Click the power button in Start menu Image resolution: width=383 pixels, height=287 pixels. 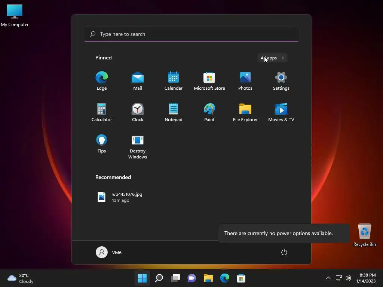tap(284, 252)
